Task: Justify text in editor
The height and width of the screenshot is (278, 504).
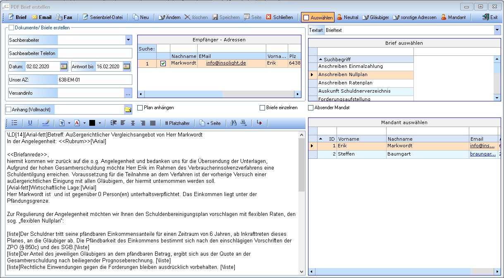Action: tap(153, 123)
